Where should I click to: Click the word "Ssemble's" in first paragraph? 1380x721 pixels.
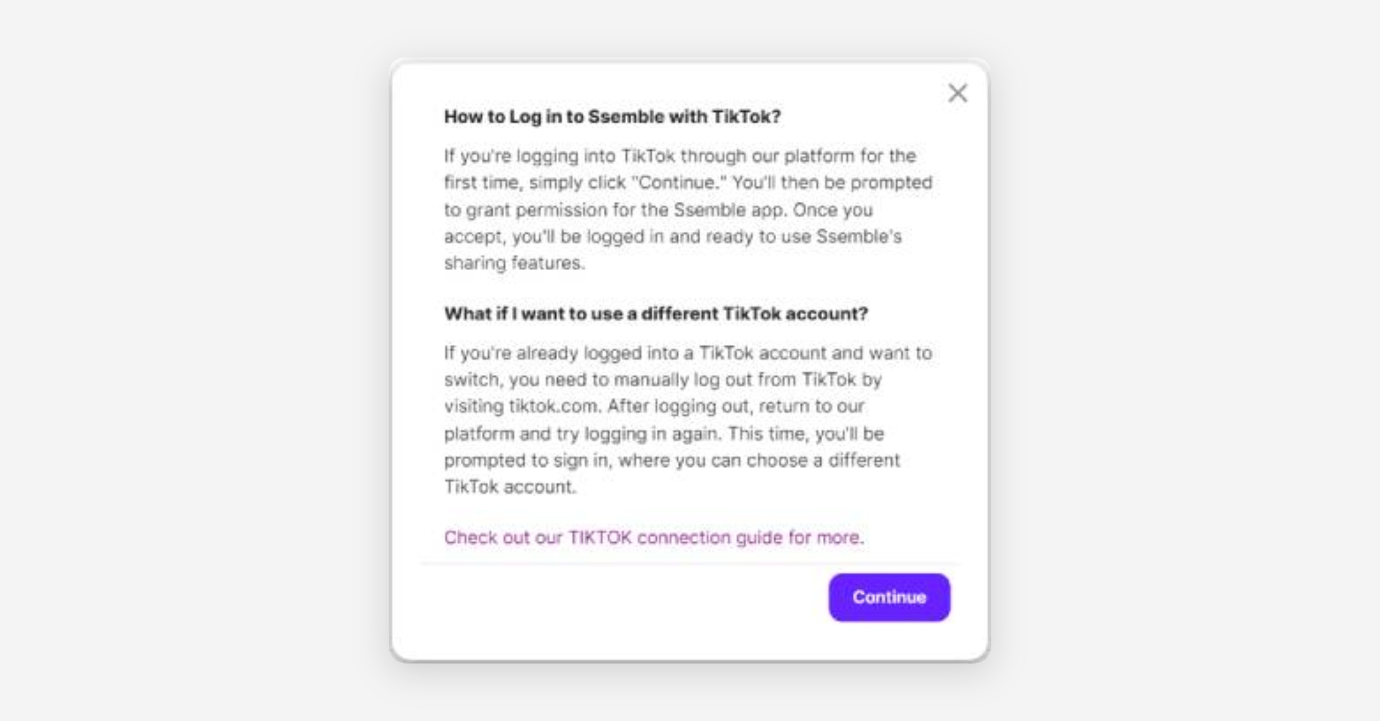click(859, 237)
